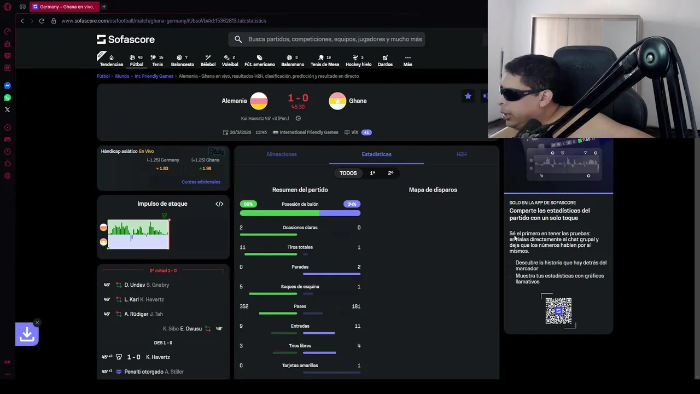Switch to the H2H tab
Image resolution: width=700 pixels, height=394 pixels.
click(462, 154)
